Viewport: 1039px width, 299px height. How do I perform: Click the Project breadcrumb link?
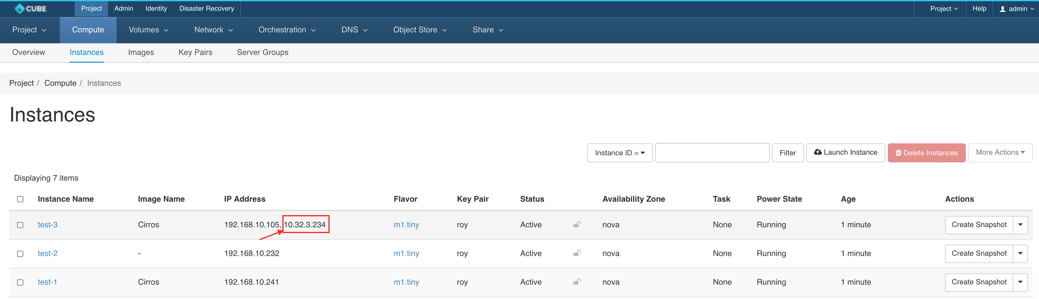21,83
